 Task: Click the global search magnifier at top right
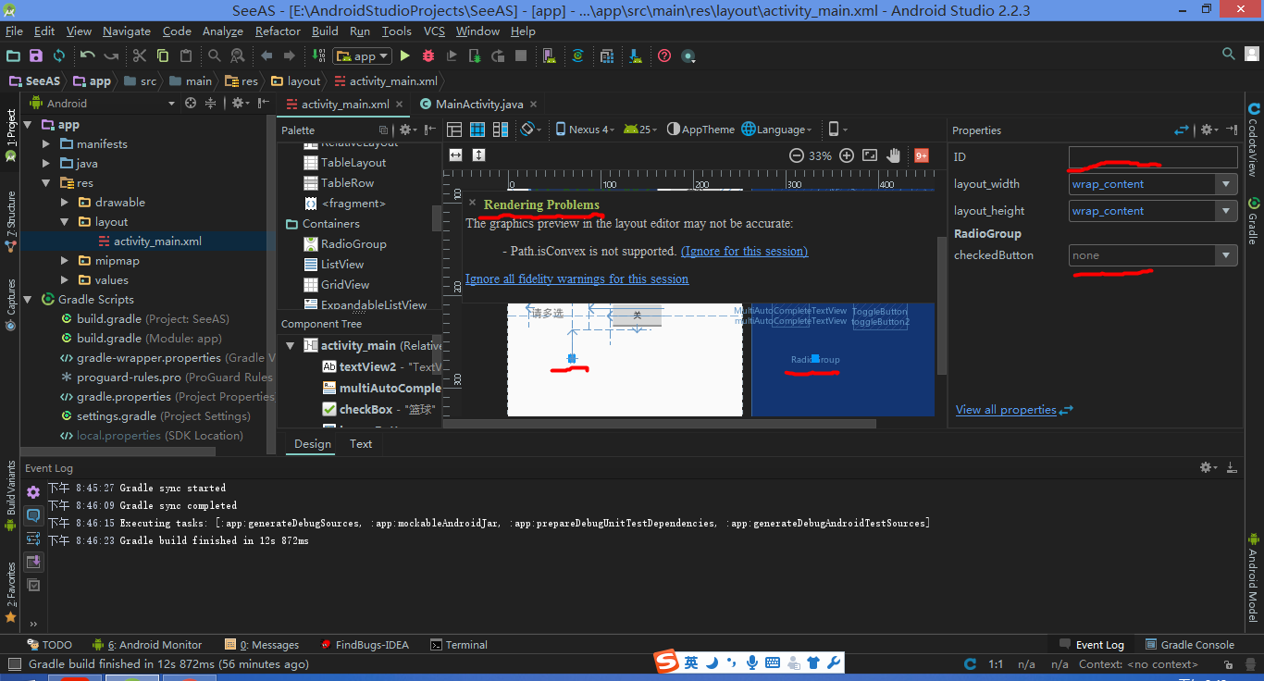1229,56
